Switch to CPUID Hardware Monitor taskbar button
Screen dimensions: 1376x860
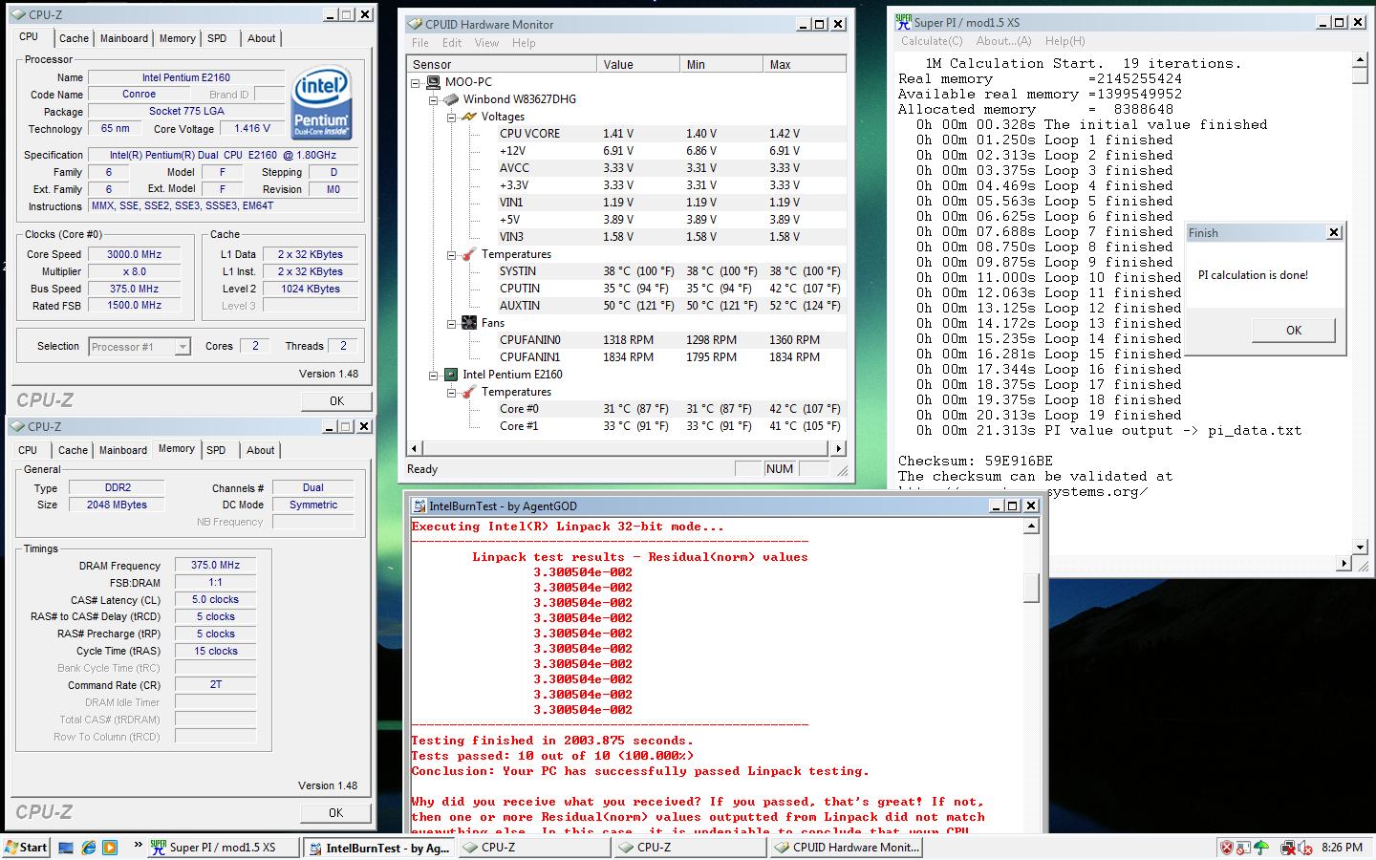pyautogui.click(x=849, y=848)
